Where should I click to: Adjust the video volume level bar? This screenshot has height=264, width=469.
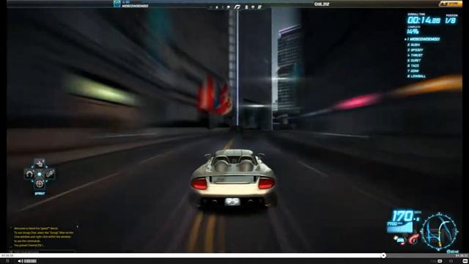(x=30, y=261)
